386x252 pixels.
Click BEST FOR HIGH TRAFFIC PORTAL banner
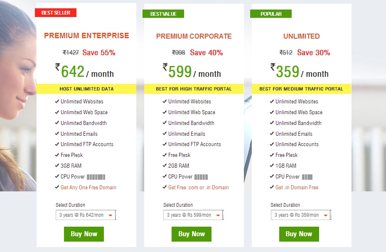pyautogui.click(x=194, y=89)
